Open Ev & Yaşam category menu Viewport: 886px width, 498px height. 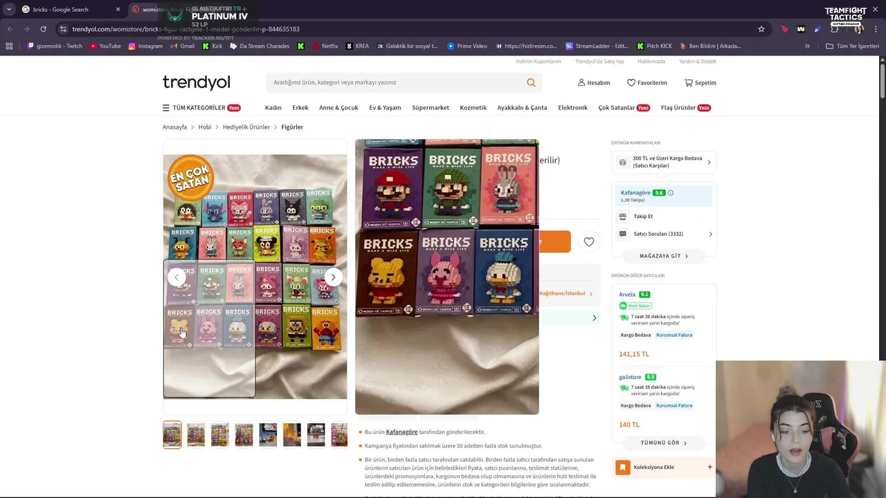click(385, 108)
